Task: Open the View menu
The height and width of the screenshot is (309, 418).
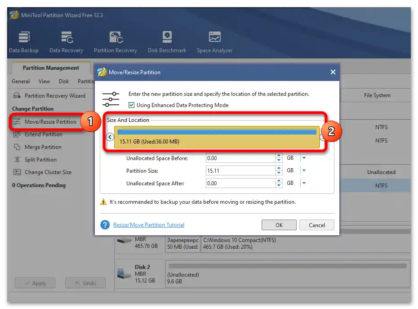Action: 44,81
